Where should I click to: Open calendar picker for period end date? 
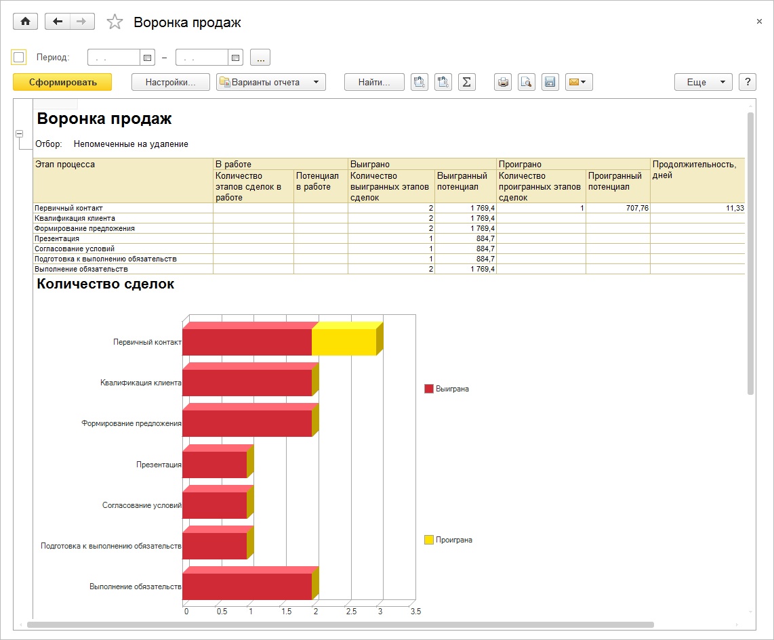[236, 58]
